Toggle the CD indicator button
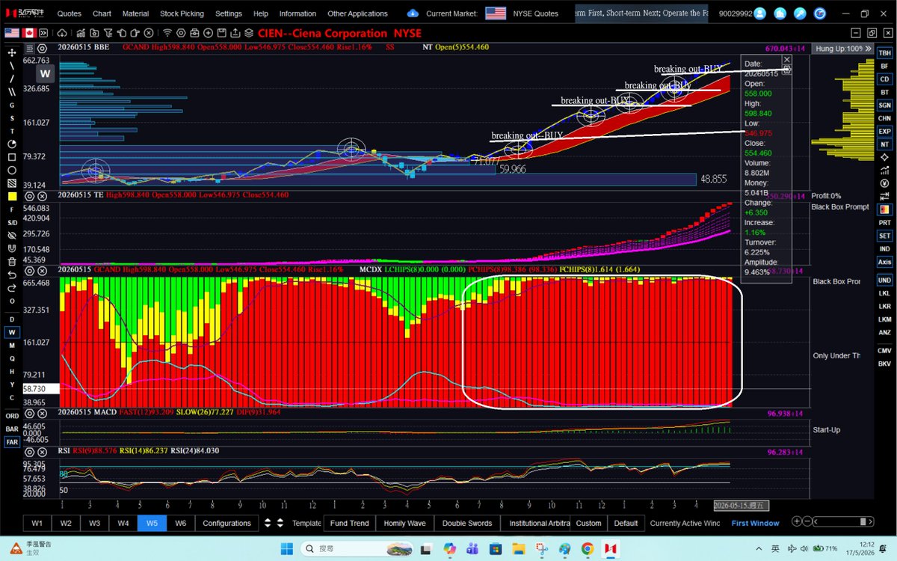897x561 pixels. point(884,79)
